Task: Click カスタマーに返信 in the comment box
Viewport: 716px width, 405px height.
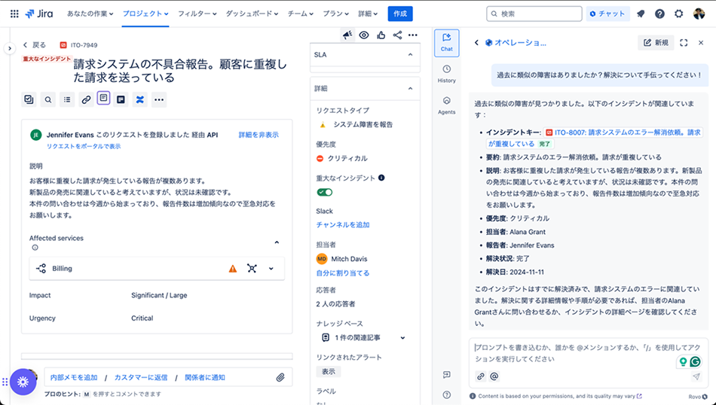Action: 141,378
